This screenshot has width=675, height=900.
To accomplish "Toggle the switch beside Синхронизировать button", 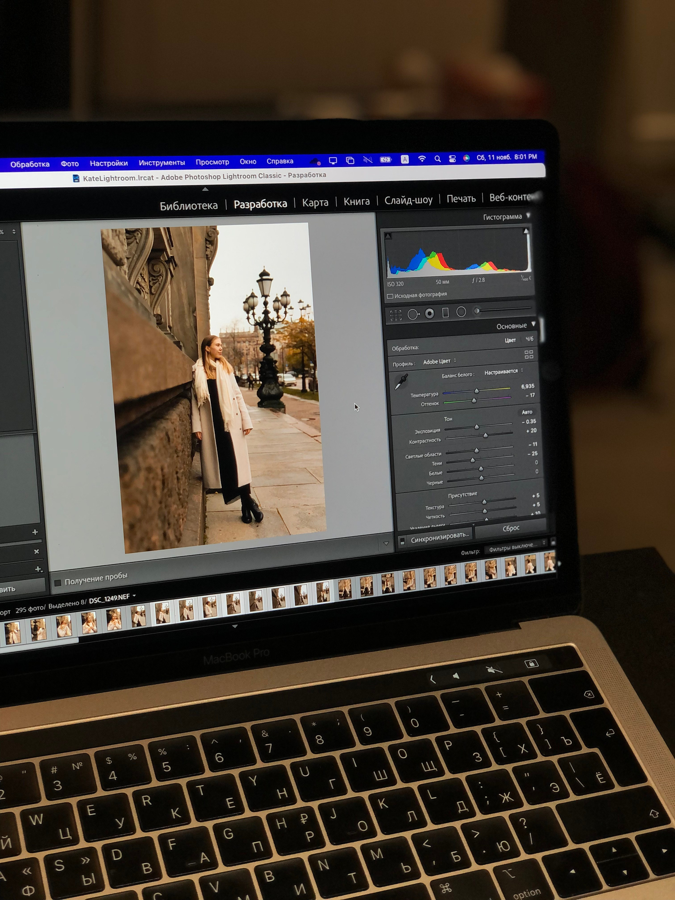I will pyautogui.click(x=403, y=541).
